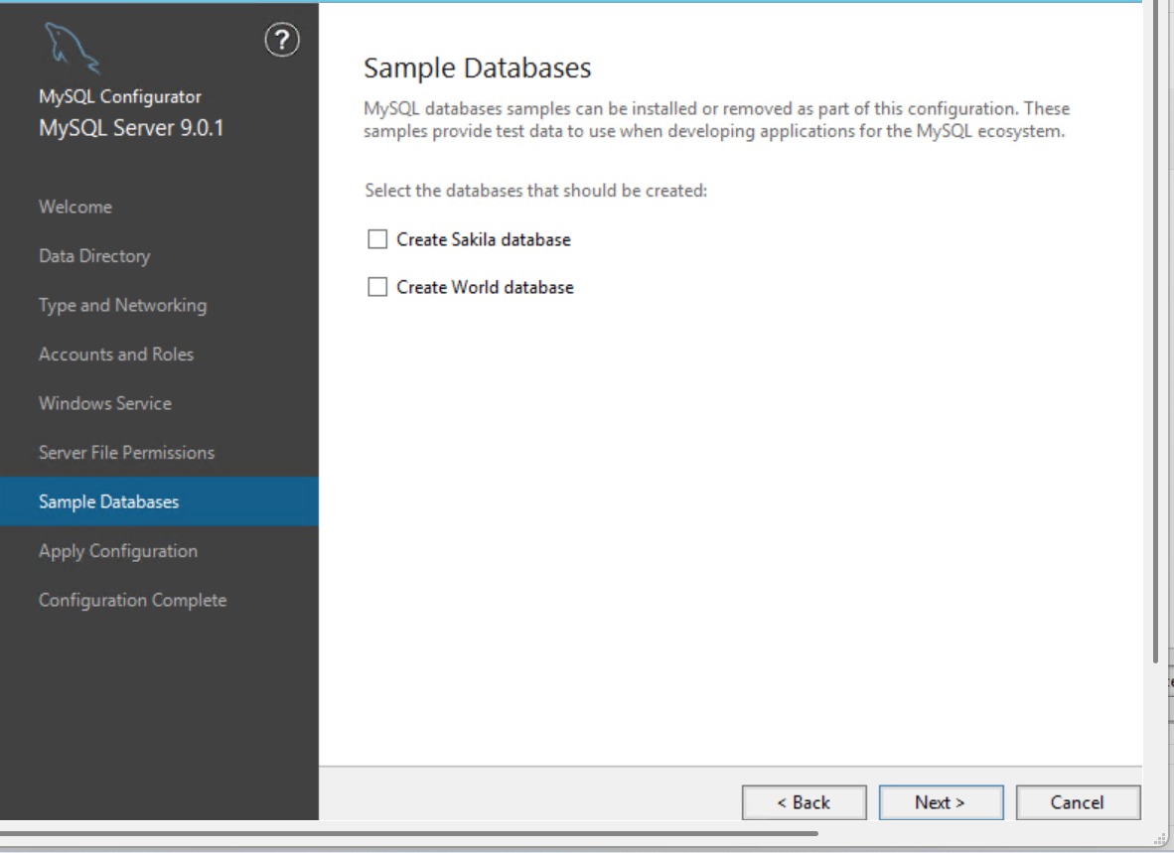Click the MySQL Server 9.0.1 title
This screenshot has height=853, width=1174.
coord(131,128)
